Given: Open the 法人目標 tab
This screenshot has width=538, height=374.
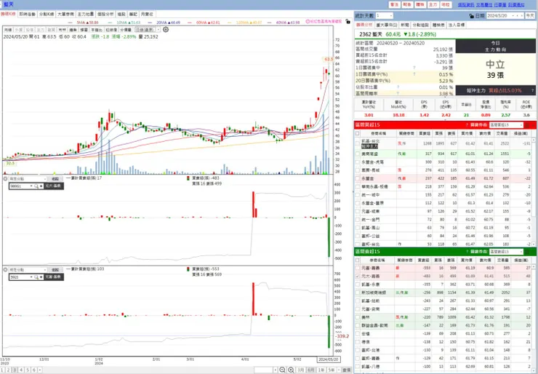Looking at the screenshot, I should [x=457, y=25].
